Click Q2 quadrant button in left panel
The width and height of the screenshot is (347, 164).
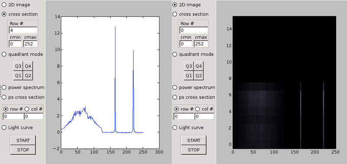[x=28, y=75]
